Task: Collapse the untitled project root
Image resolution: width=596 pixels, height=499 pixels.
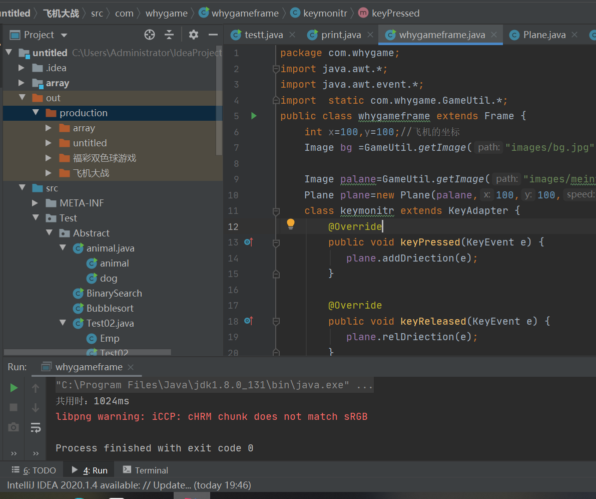Action: point(9,52)
